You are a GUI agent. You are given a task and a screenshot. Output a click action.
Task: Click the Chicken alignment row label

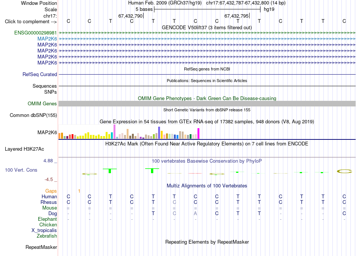click(48, 225)
